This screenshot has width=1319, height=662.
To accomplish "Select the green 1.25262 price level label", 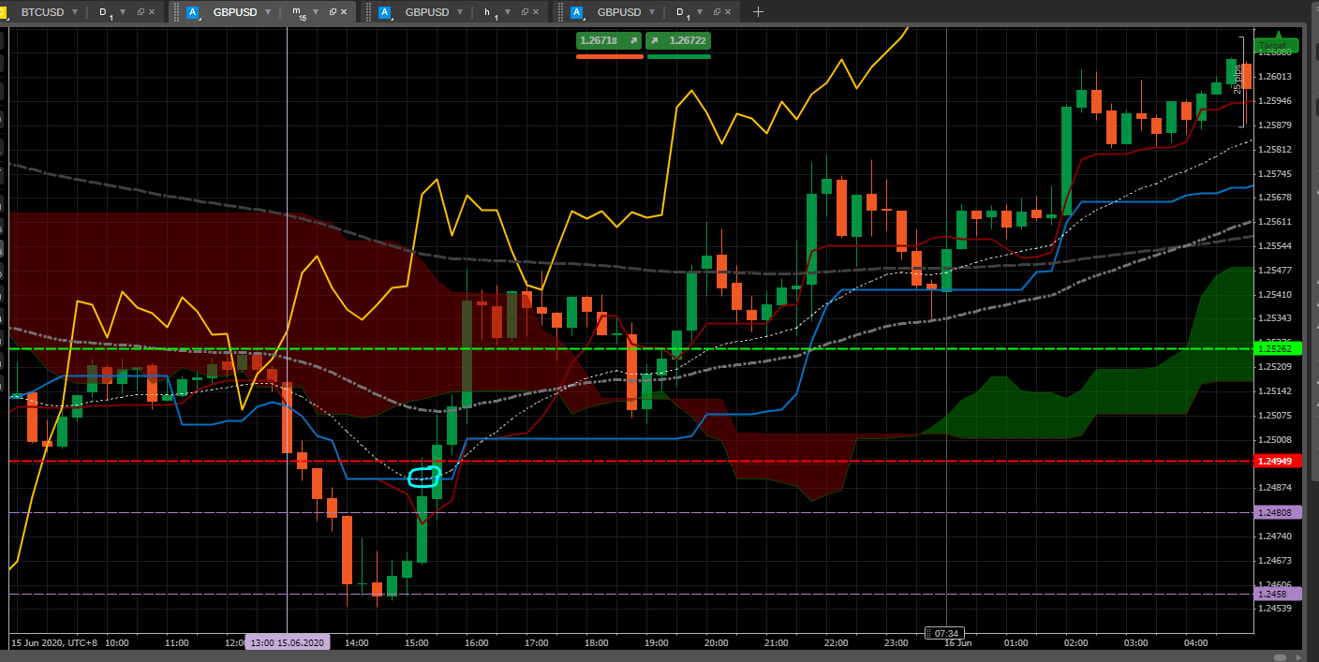I will click(1276, 348).
